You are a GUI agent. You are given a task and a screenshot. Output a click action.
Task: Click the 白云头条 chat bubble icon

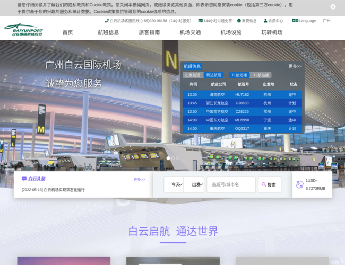coord(24,179)
